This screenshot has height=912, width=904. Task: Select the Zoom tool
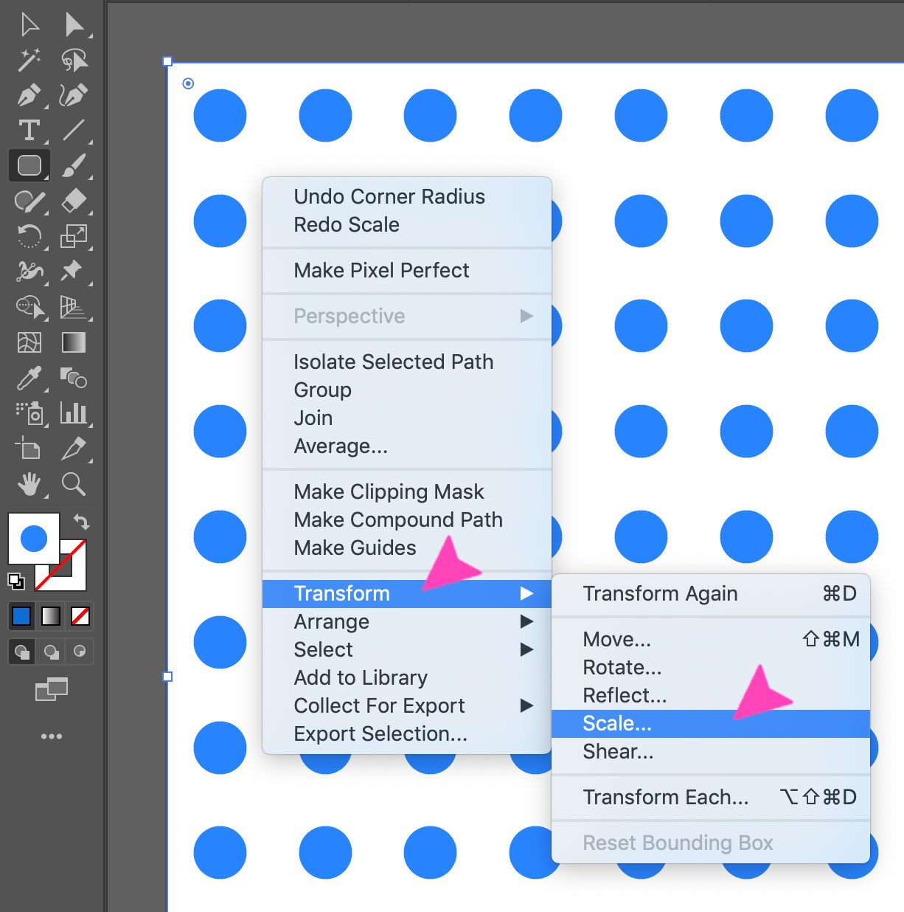[74, 484]
